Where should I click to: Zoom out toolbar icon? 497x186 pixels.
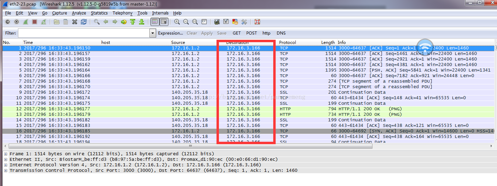[x=186, y=22]
